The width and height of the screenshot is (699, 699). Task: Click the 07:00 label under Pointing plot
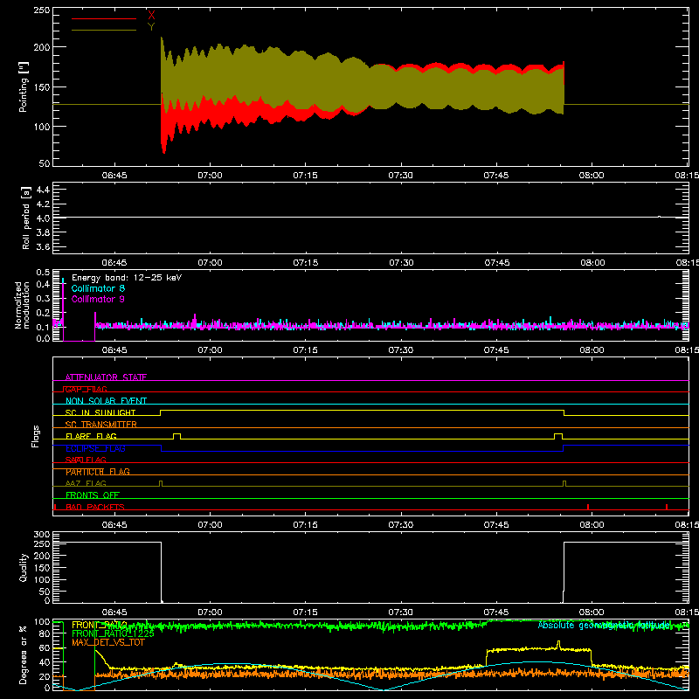210,176
